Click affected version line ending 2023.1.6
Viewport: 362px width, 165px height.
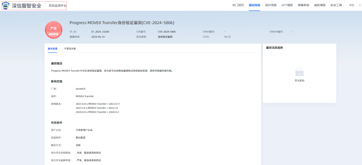(97, 108)
